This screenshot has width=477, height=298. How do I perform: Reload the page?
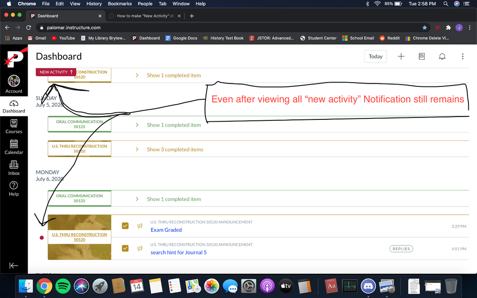[x=29, y=28]
